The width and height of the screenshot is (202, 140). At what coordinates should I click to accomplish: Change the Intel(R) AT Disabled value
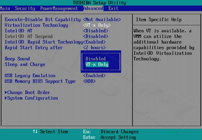pos(96,31)
